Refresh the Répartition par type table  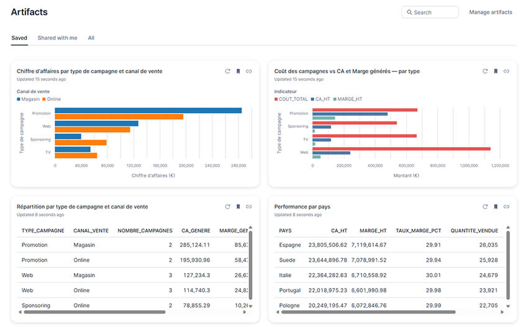point(227,207)
